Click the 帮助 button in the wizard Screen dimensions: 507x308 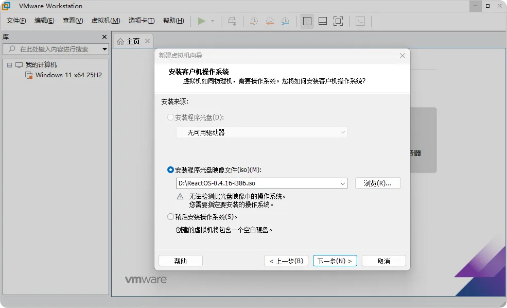[x=181, y=261]
